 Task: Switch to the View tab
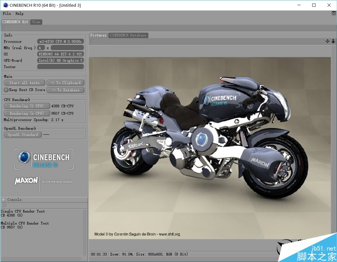[36, 22]
